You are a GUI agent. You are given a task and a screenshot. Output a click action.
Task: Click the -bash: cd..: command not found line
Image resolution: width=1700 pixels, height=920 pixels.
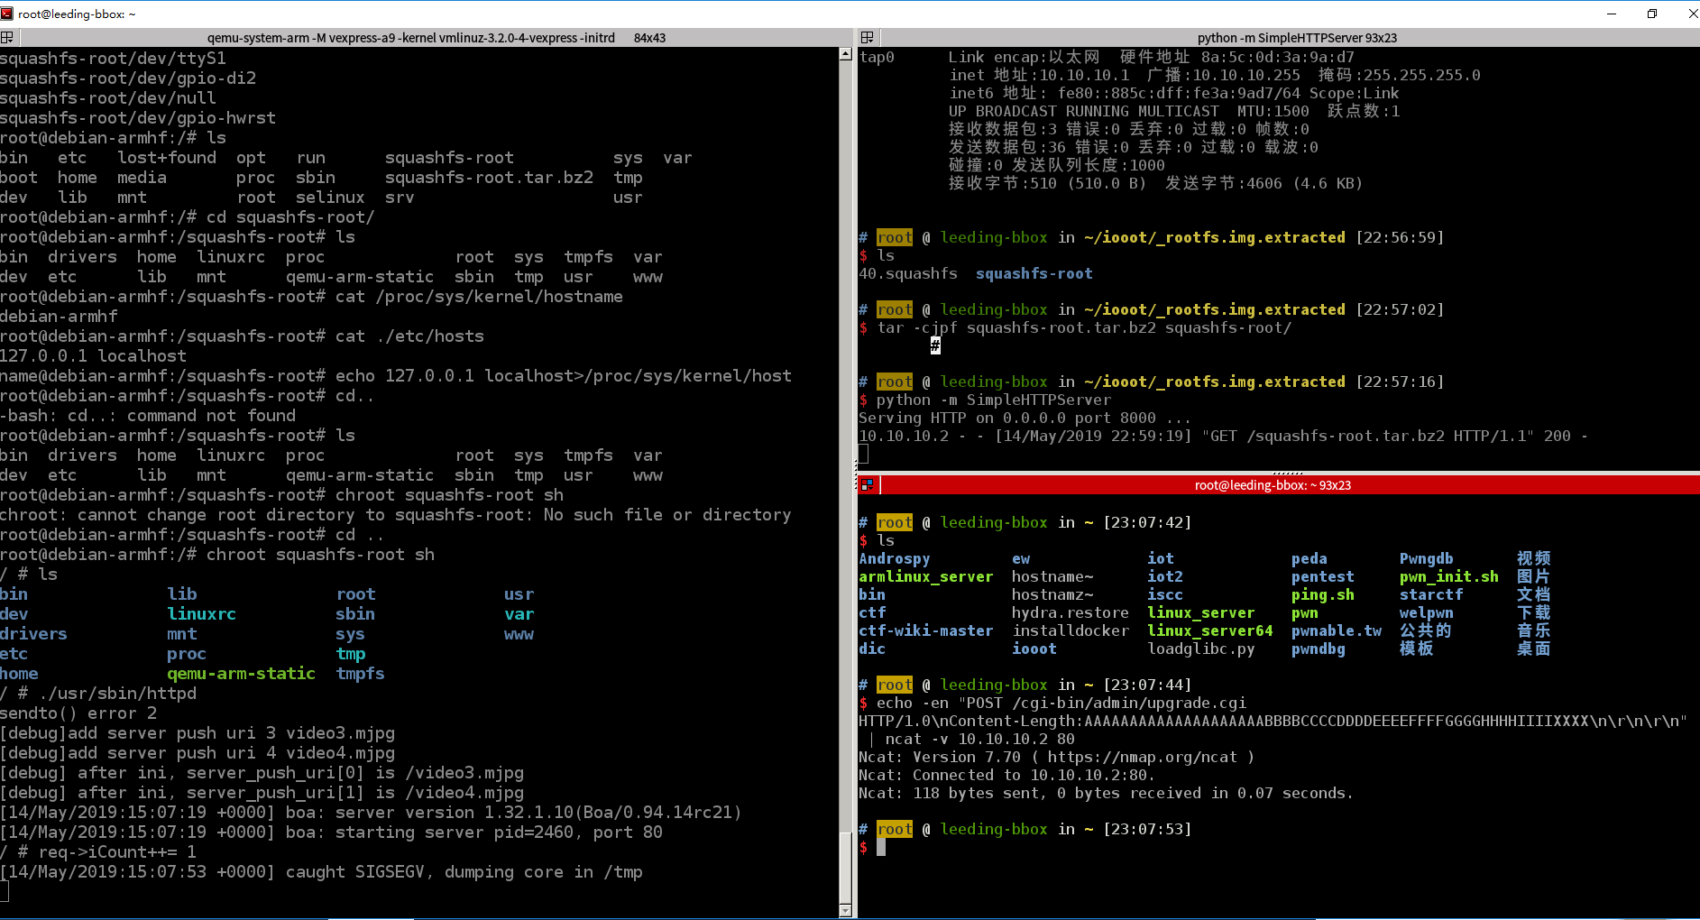tap(148, 416)
